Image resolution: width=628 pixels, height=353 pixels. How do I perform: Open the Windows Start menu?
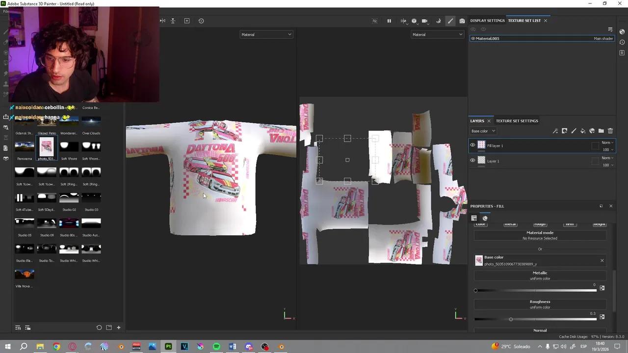8,347
